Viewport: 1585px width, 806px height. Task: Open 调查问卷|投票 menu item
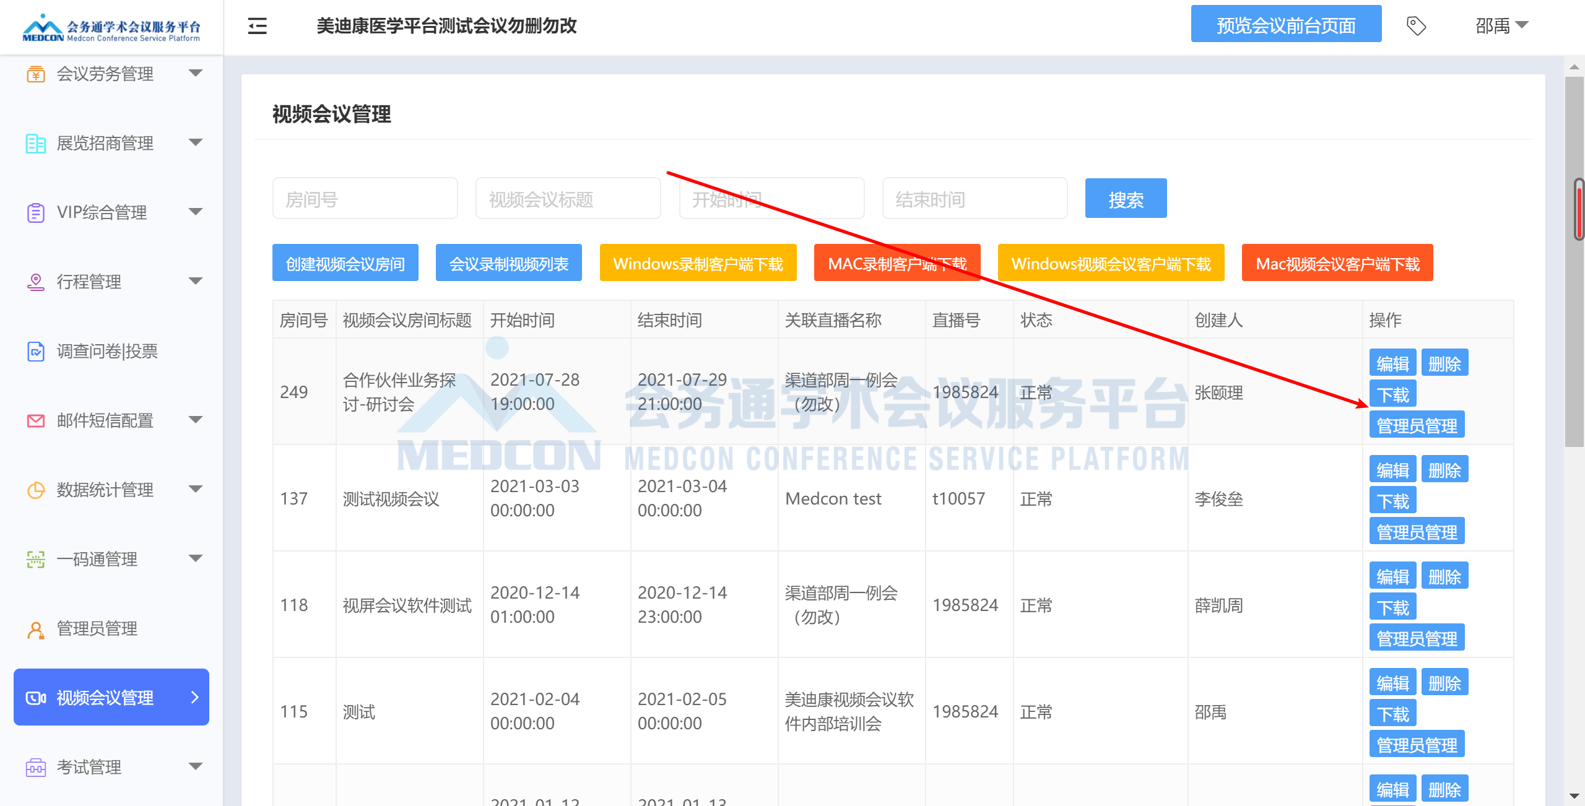click(x=111, y=352)
